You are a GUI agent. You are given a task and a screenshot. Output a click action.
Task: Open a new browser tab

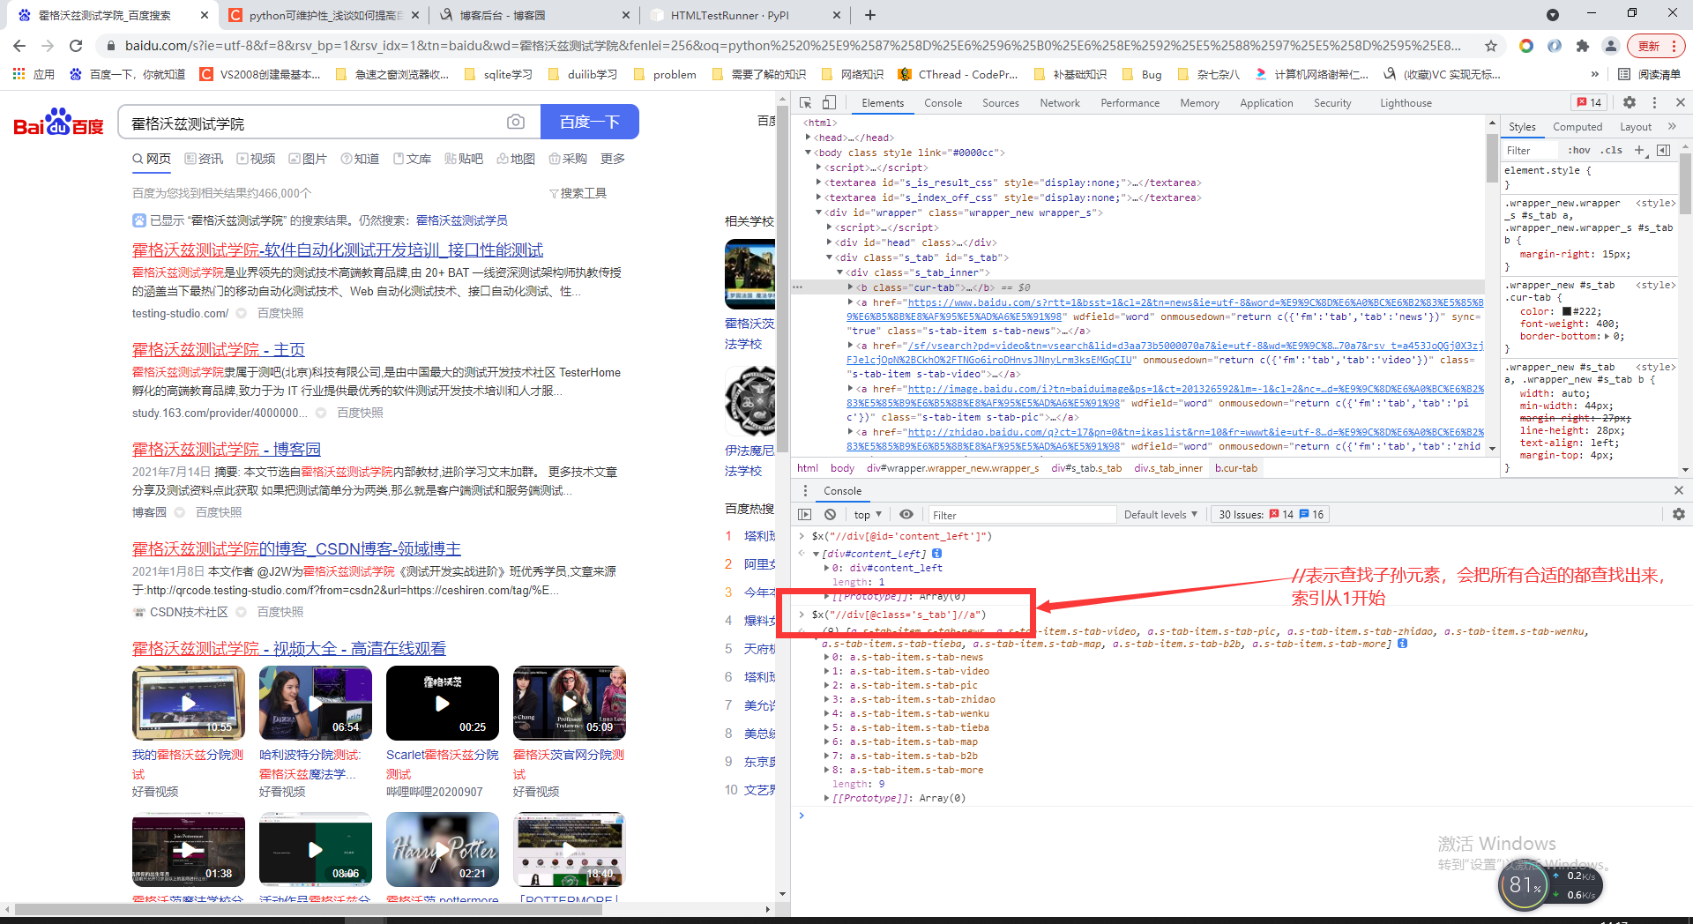[870, 15]
